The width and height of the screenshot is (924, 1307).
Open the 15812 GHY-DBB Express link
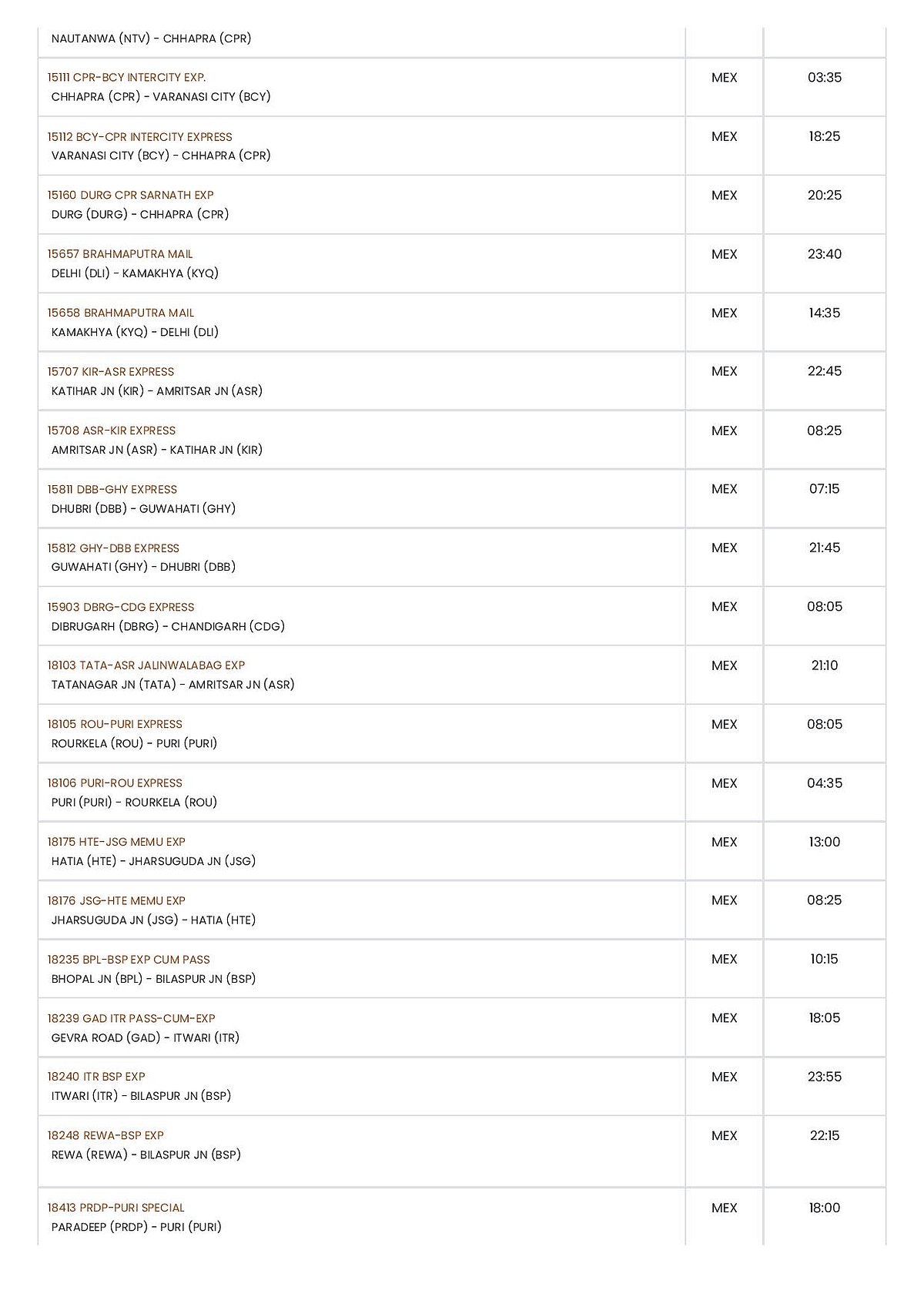pos(113,548)
